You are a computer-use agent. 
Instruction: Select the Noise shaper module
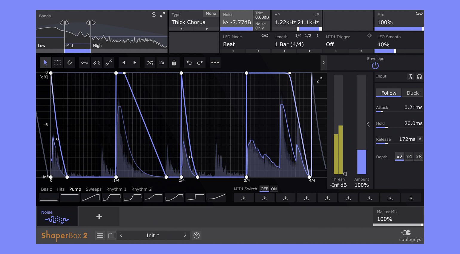tap(57, 217)
